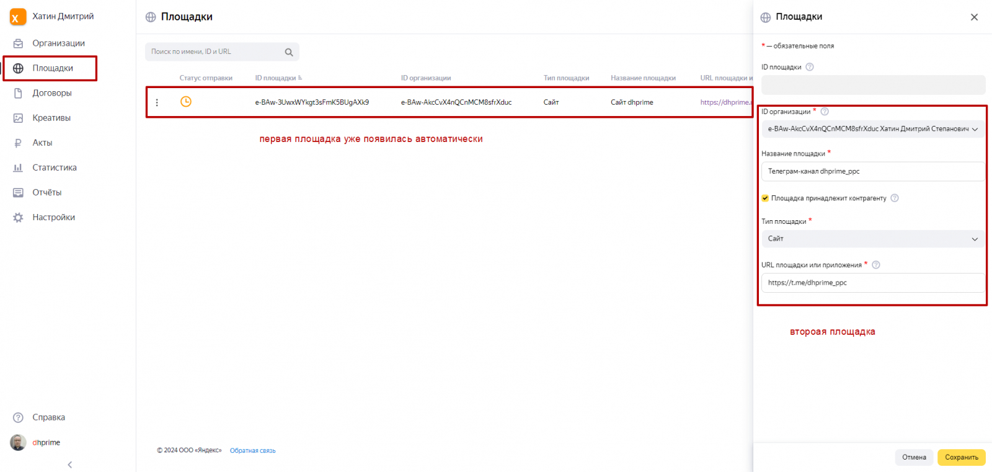Open the Тип площадки dropdown
This screenshot has width=992, height=472.
tap(873, 239)
